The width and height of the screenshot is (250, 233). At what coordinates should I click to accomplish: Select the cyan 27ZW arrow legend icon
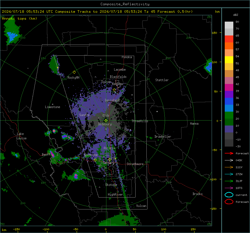click(x=229, y=174)
